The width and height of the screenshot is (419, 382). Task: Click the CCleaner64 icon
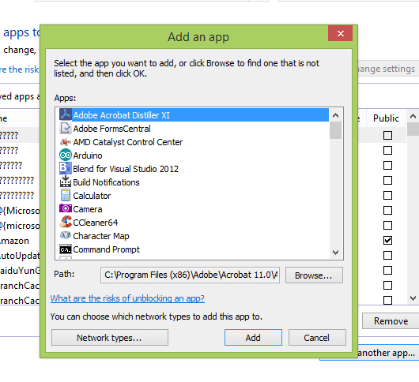[66, 223]
